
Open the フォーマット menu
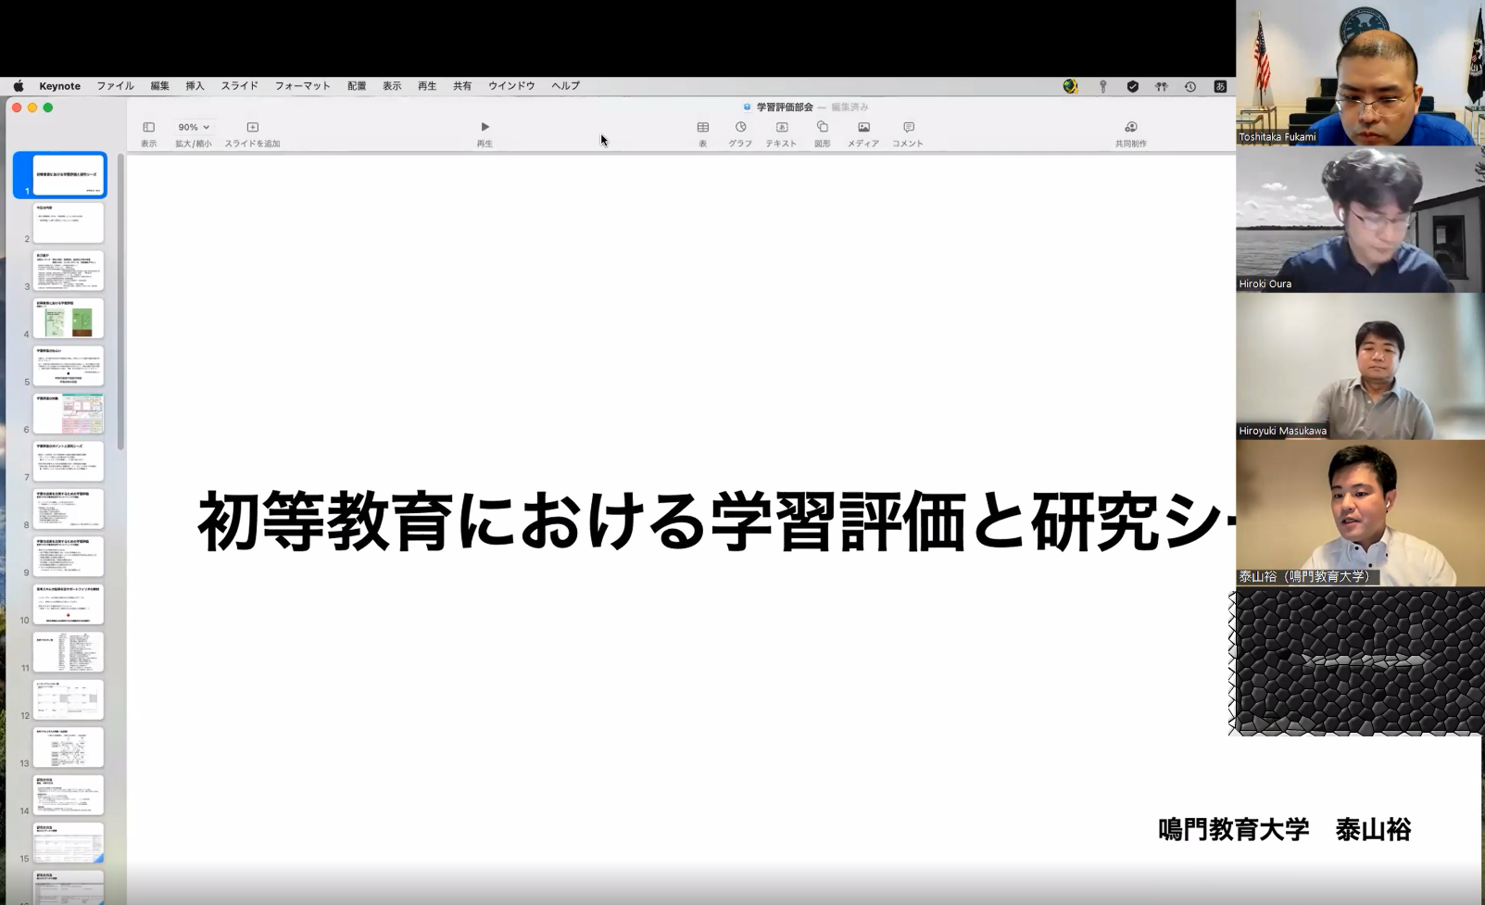pos(302,86)
